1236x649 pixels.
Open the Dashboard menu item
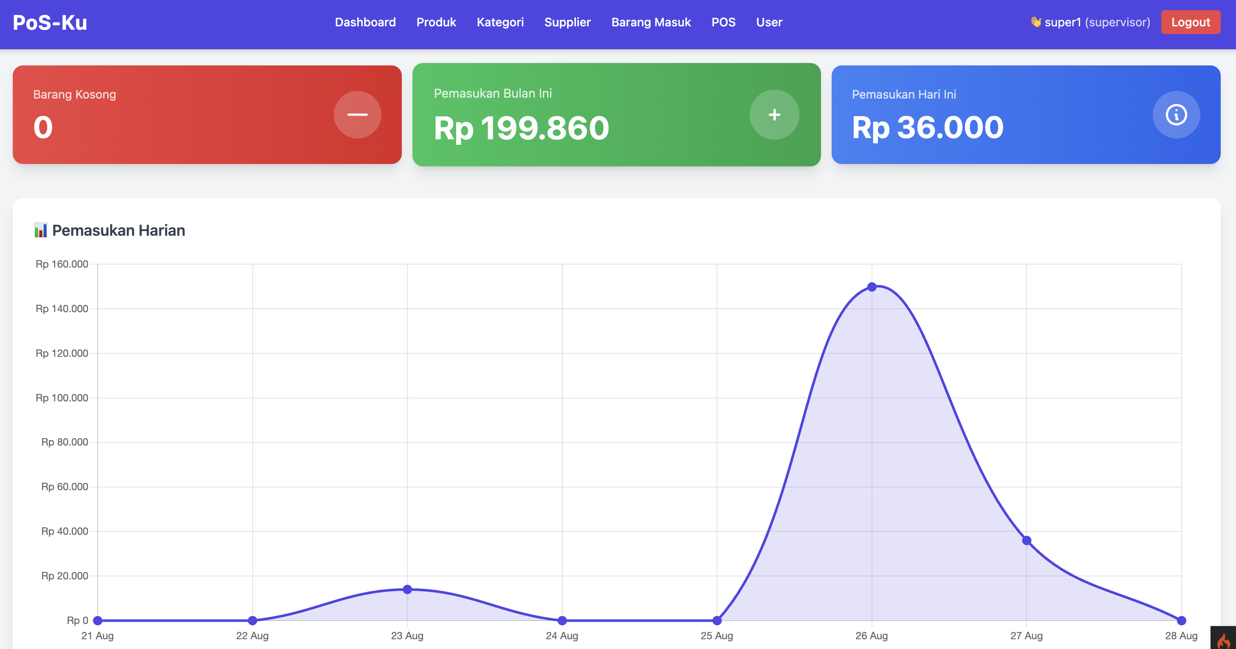(365, 22)
